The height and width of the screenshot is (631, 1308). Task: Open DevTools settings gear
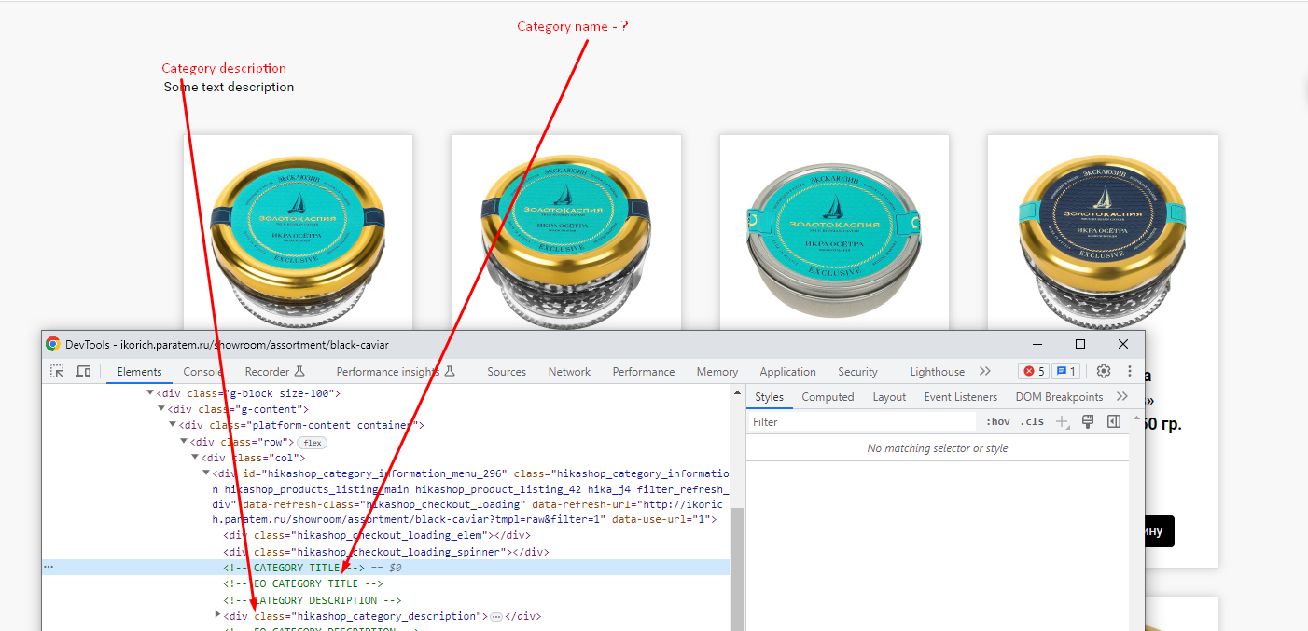tap(1103, 371)
